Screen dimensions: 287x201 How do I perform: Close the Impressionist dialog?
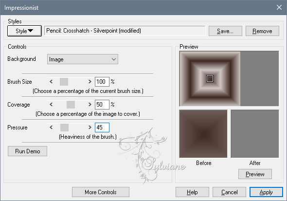pyautogui.click(x=279, y=7)
